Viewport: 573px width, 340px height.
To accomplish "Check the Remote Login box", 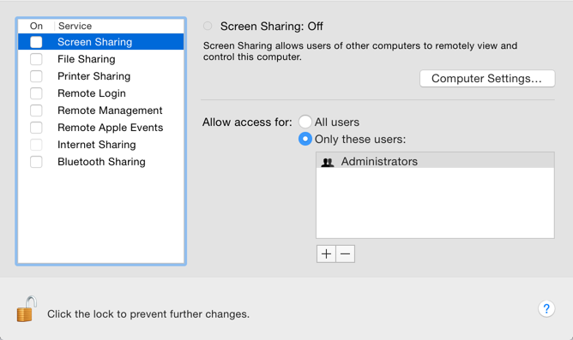I will 36,93.
